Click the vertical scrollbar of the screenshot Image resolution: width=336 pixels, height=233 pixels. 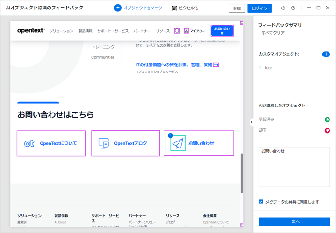242,173
